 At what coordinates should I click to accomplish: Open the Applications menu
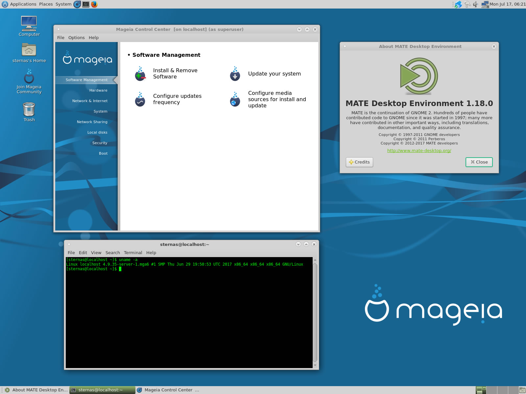19,4
